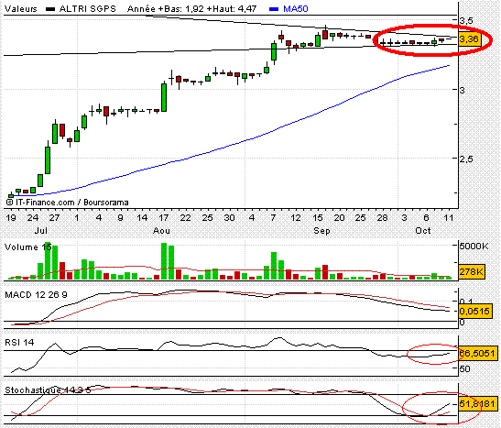Select the 'ALTRI SGPS' legend name
This screenshot has width=501, height=428.
[x=88, y=8]
